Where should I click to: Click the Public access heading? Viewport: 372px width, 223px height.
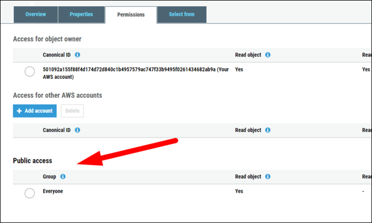(32, 161)
